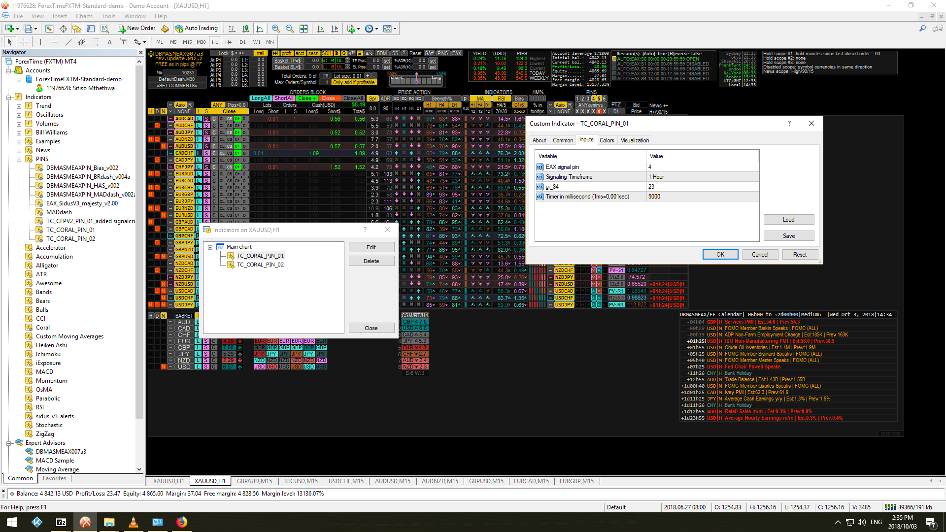
Task: Click LongAll cyan button
Action: click(261, 99)
